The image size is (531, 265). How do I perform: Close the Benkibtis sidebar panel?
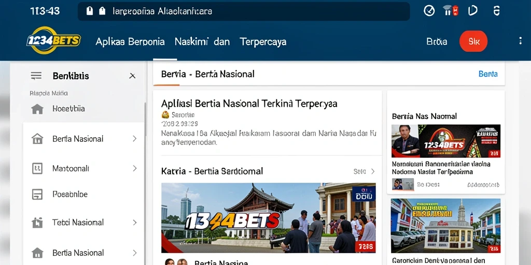pyautogui.click(x=132, y=76)
